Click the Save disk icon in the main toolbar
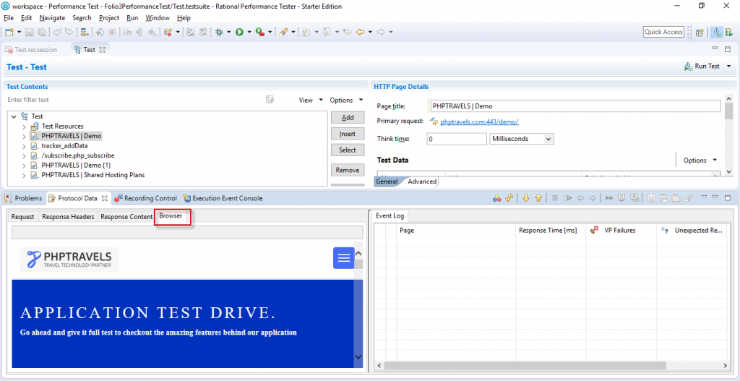740x381 pixels. [30, 32]
